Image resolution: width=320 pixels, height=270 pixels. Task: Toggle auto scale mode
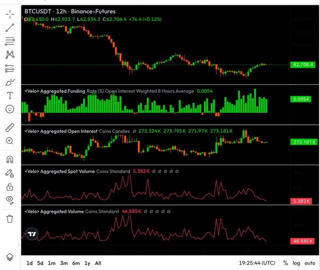pos(310,263)
